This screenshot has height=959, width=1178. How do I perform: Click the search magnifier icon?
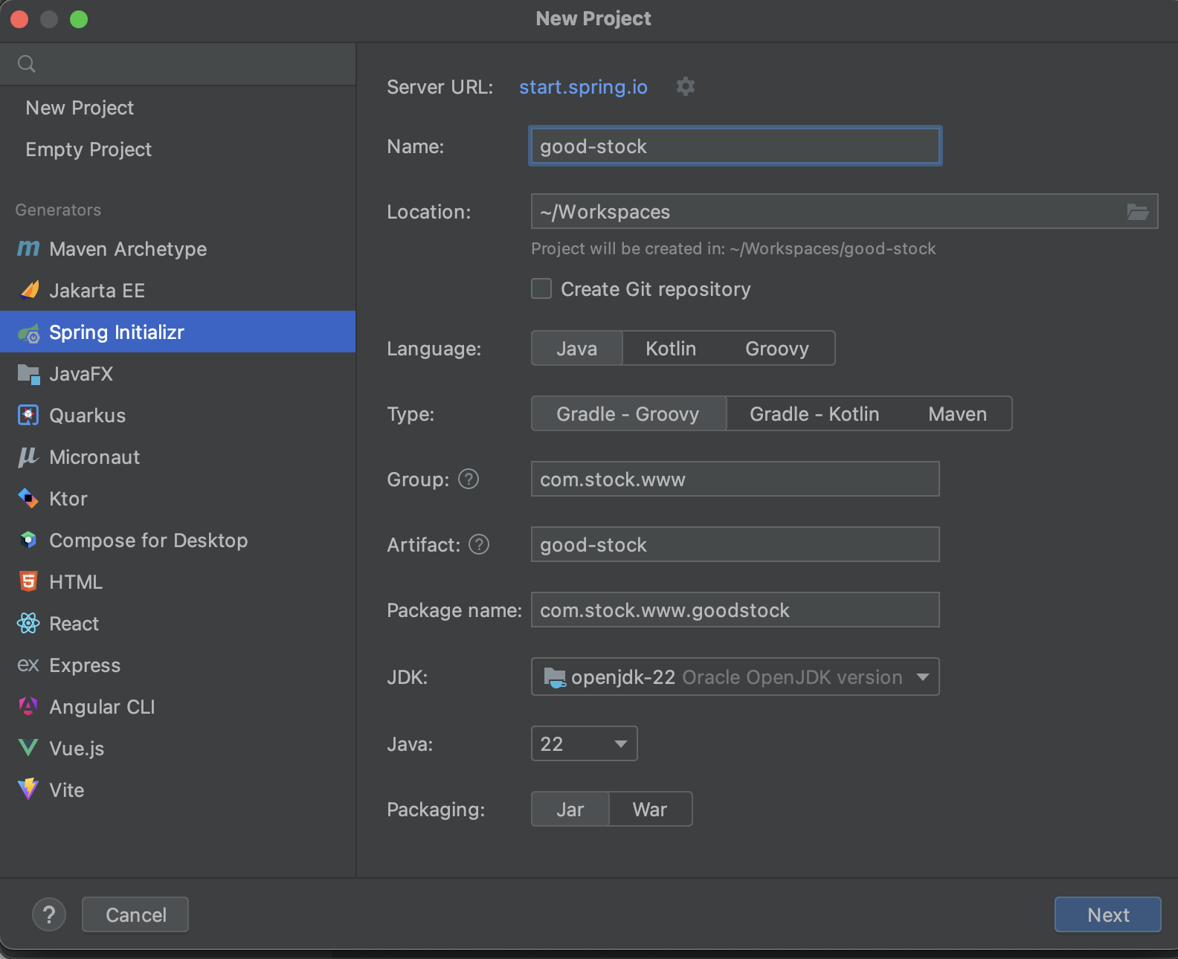tap(27, 64)
